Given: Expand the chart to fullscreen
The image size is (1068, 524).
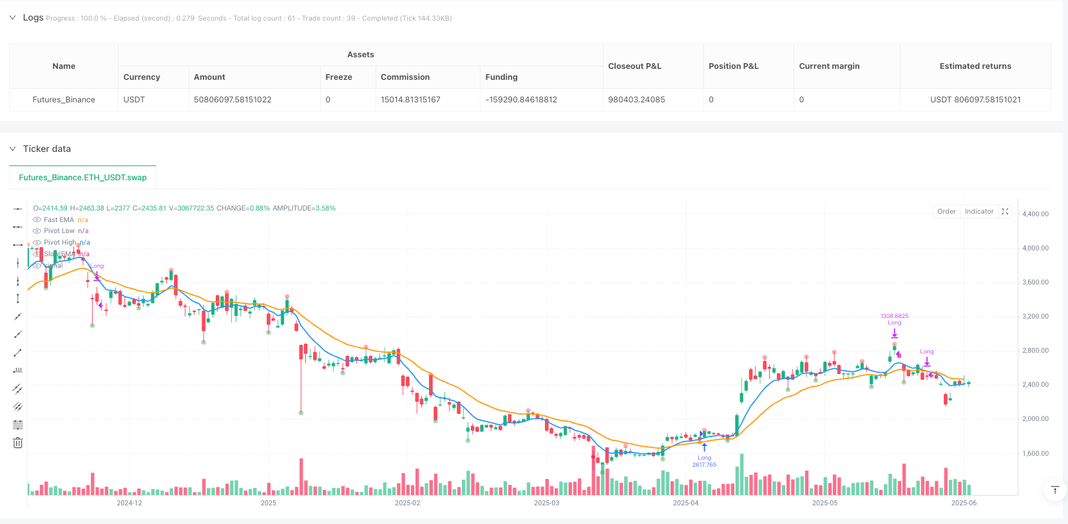Looking at the screenshot, I should (x=1005, y=211).
